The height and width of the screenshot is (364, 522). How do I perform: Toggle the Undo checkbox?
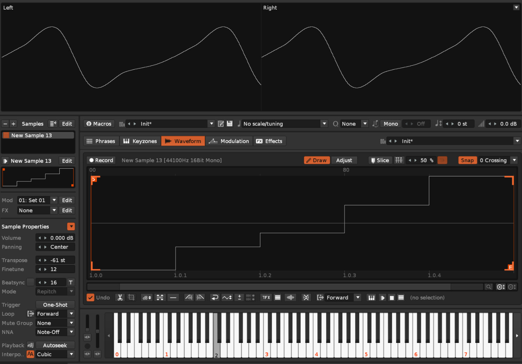pyautogui.click(x=90, y=298)
